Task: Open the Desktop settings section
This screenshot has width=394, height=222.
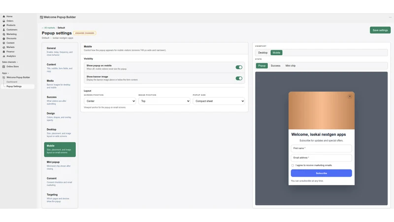Action: click(x=60, y=133)
